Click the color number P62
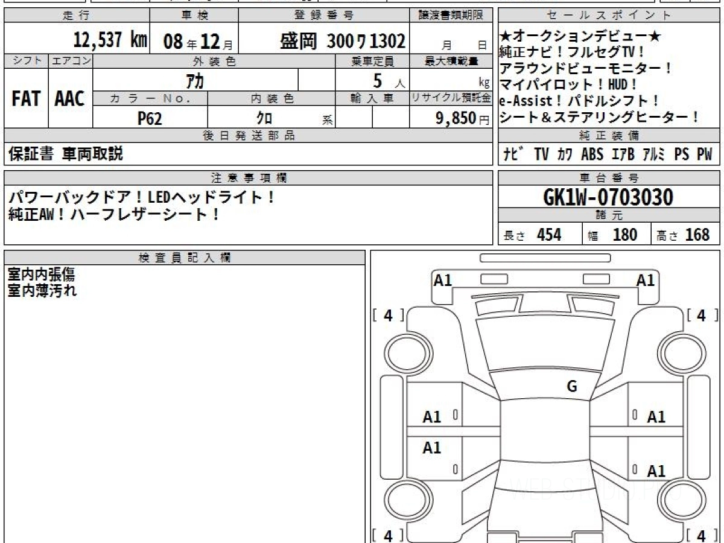724x543 pixels. click(150, 119)
